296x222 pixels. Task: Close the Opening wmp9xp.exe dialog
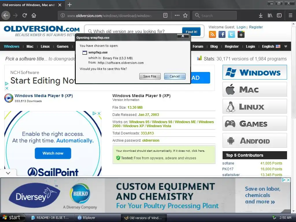183,36
